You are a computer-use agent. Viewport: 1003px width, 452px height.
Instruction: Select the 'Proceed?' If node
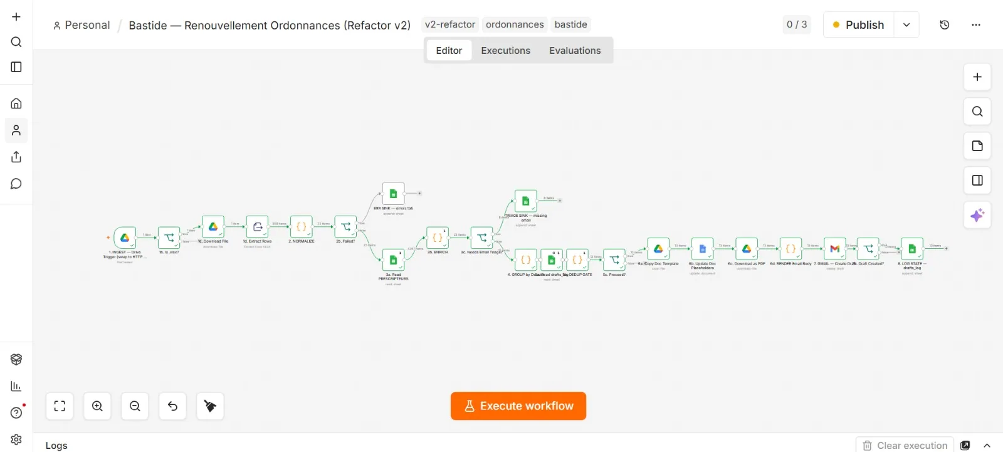click(614, 260)
